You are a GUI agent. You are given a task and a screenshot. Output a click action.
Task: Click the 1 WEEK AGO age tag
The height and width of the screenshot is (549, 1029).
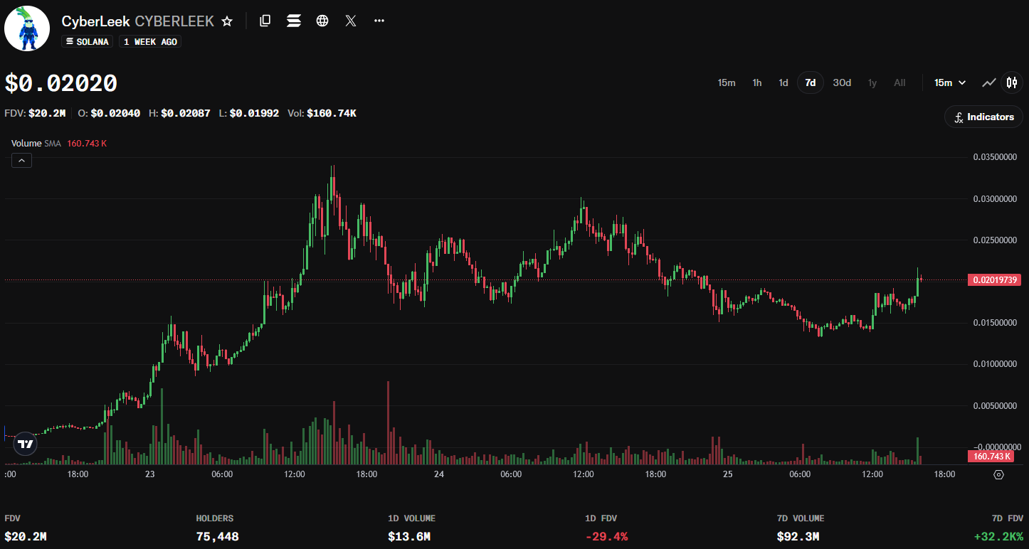click(150, 42)
